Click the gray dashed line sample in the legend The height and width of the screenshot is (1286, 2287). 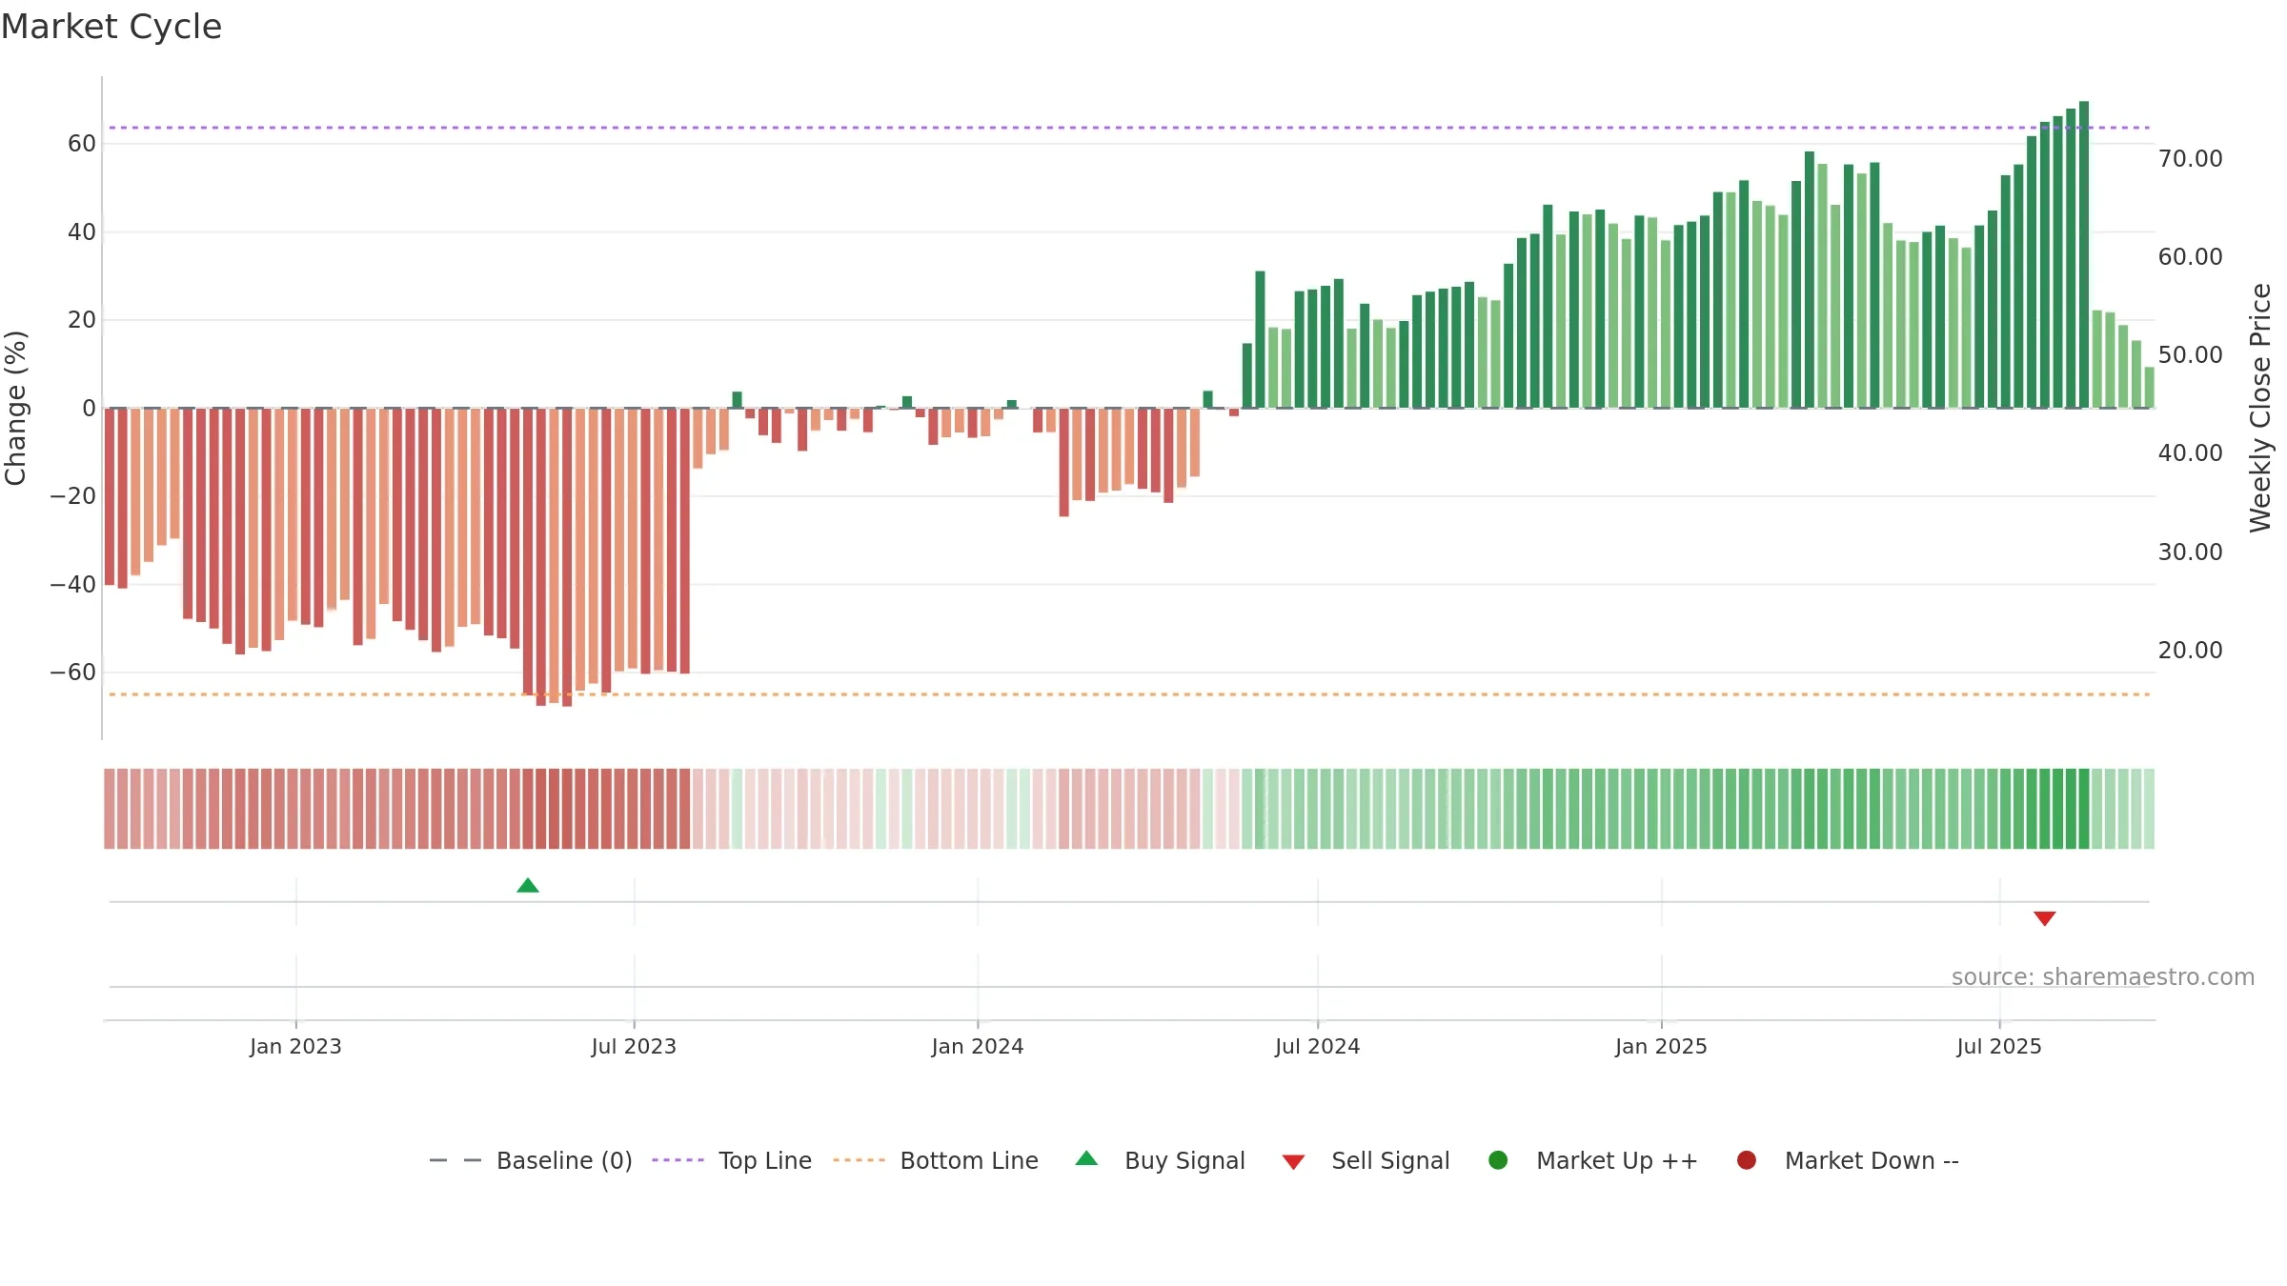point(455,1160)
